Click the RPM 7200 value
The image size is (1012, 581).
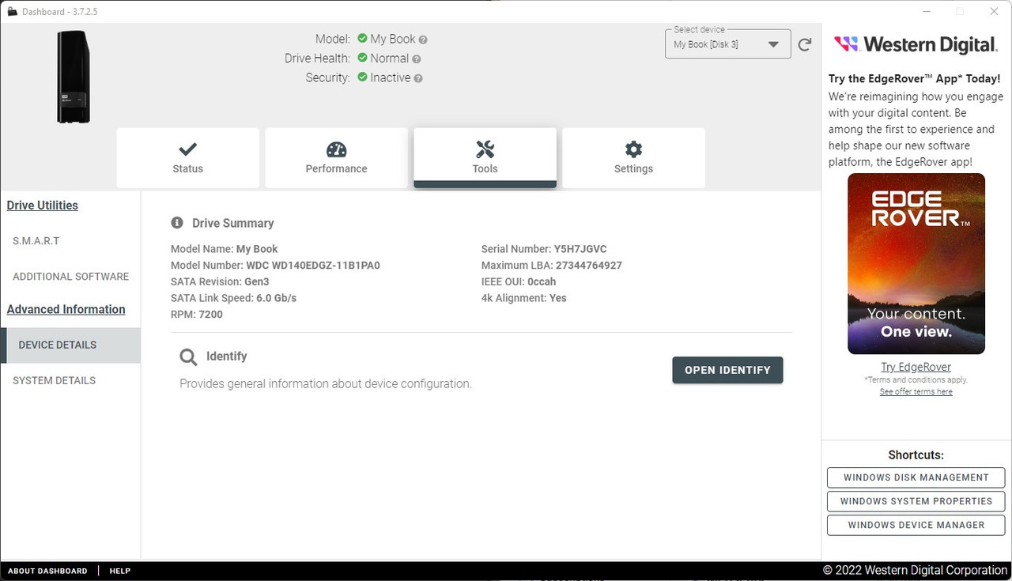[x=211, y=315]
